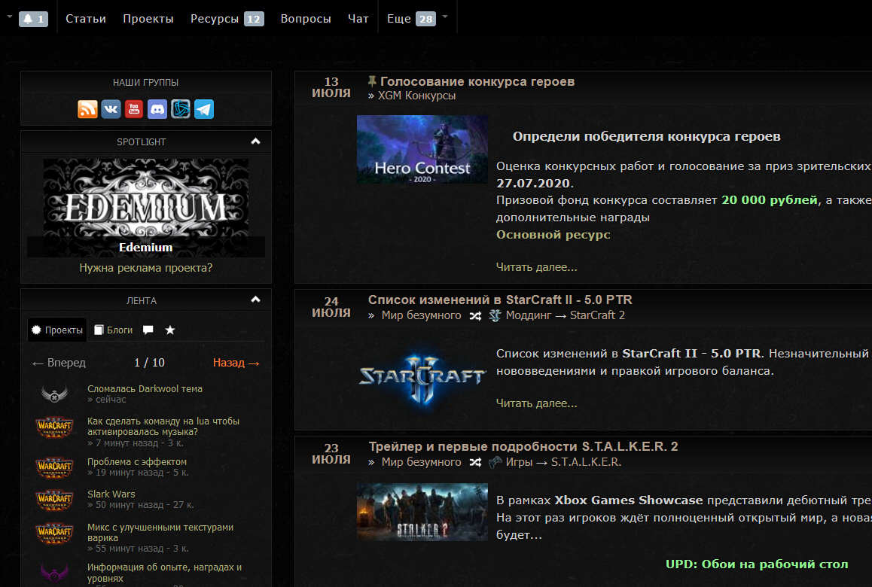
Task: Open the Статьи menu
Action: click(86, 19)
